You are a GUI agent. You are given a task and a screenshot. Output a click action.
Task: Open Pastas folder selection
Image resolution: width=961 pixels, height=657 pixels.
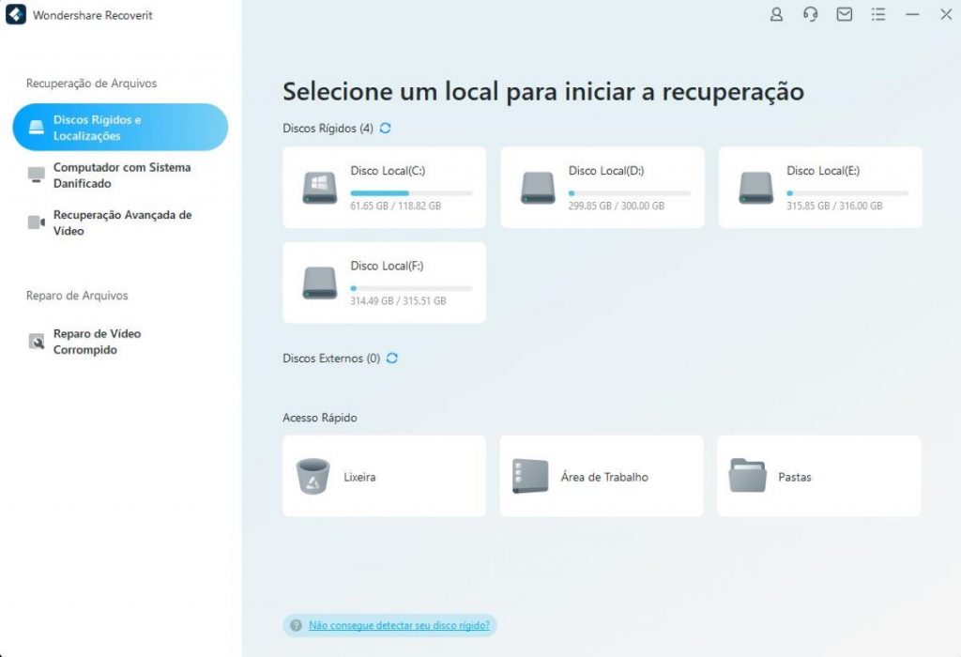point(818,476)
